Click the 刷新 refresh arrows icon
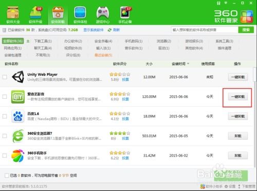Image resolution: width=257 pixels, height=191 pixels. point(109,30)
